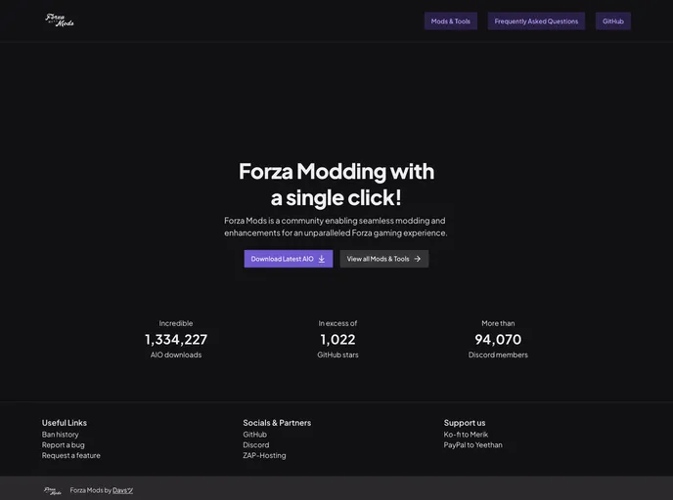Screen dimensions: 673x500
Task: Open the Mods & Tools nav item
Action: [451, 21]
